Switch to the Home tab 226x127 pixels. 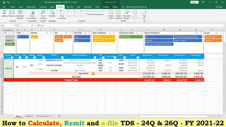pyautogui.click(x=13, y=7)
